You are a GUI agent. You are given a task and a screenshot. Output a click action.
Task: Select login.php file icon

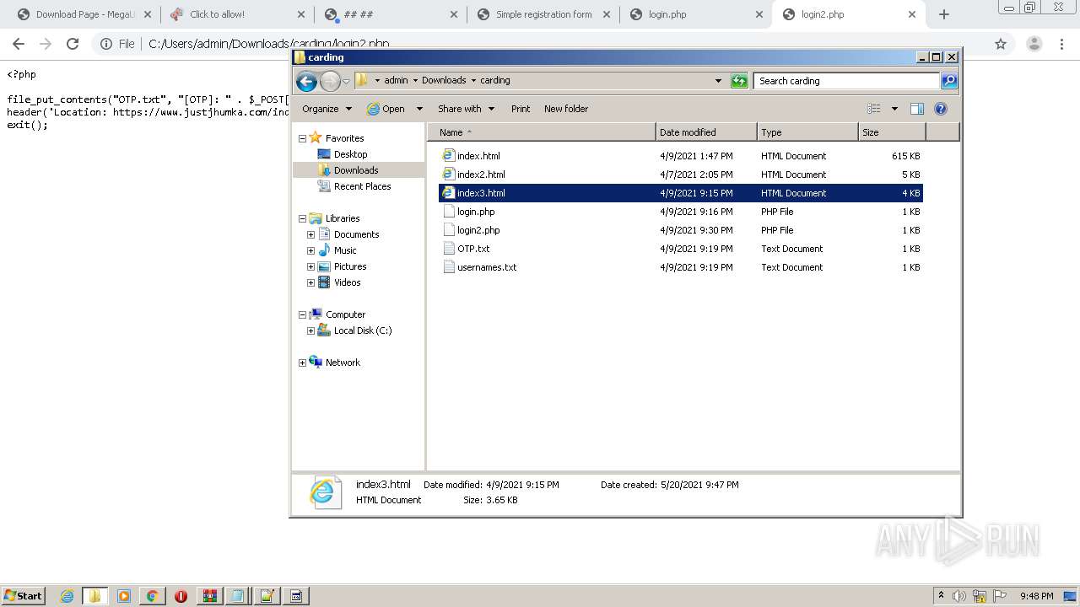449,212
